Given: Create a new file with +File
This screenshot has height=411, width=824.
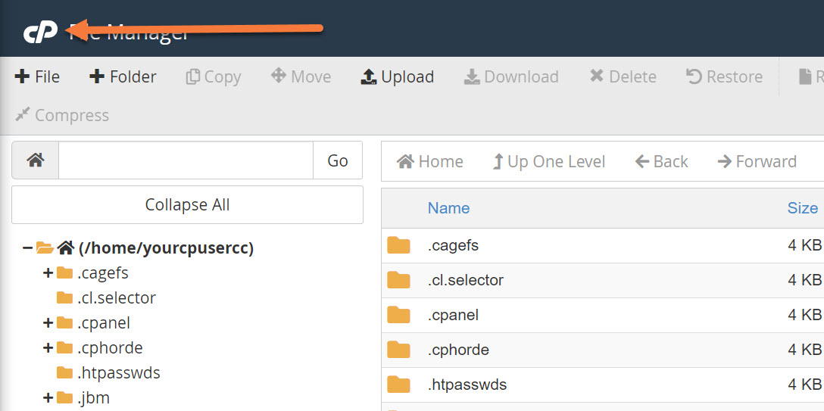Looking at the screenshot, I should [37, 77].
